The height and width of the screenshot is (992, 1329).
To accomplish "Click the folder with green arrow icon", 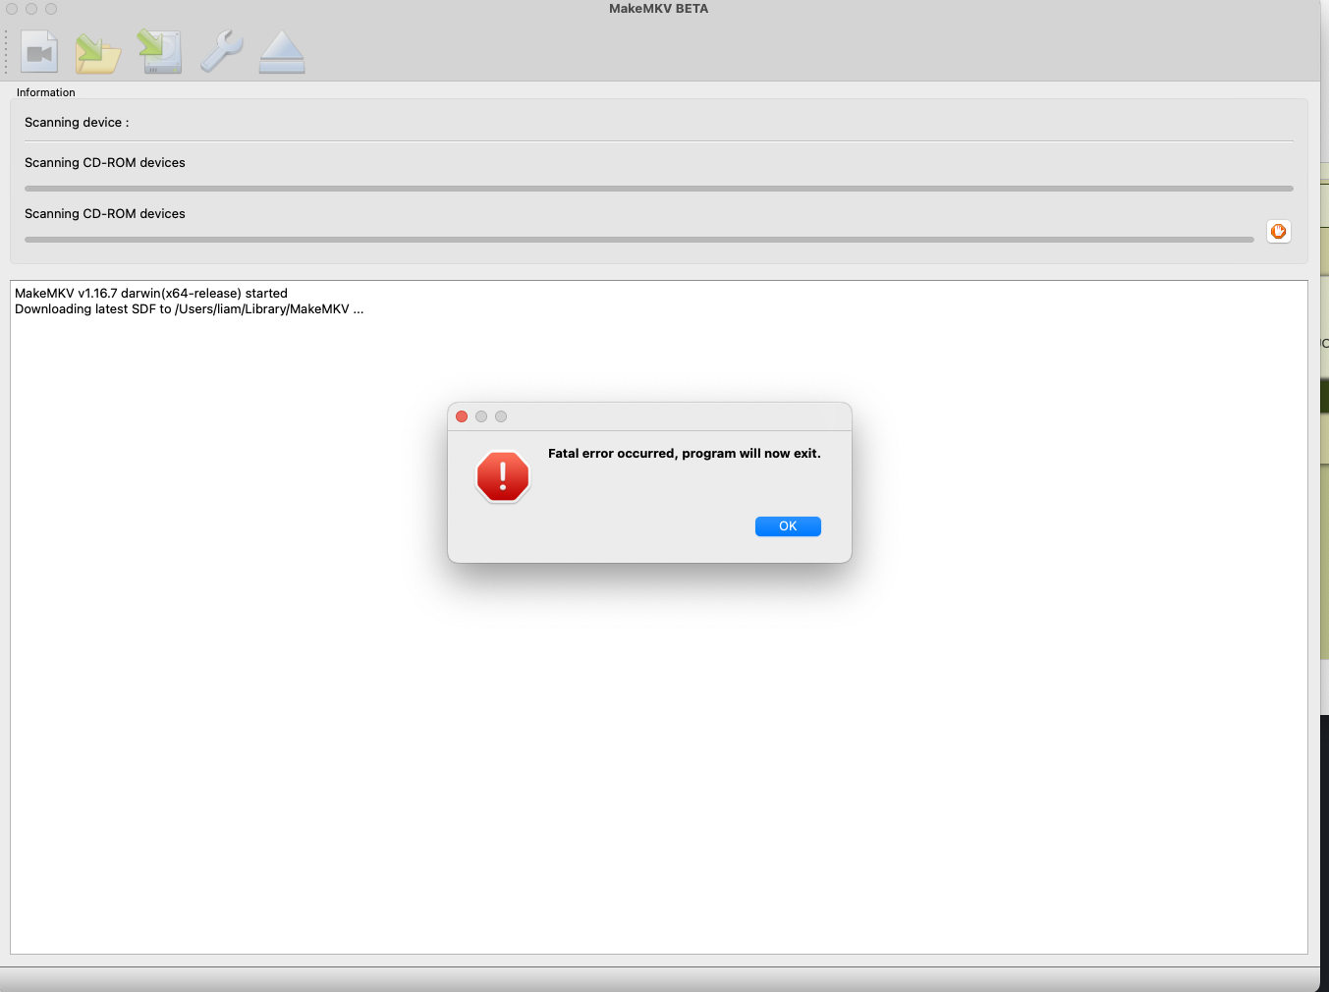I will [x=98, y=53].
